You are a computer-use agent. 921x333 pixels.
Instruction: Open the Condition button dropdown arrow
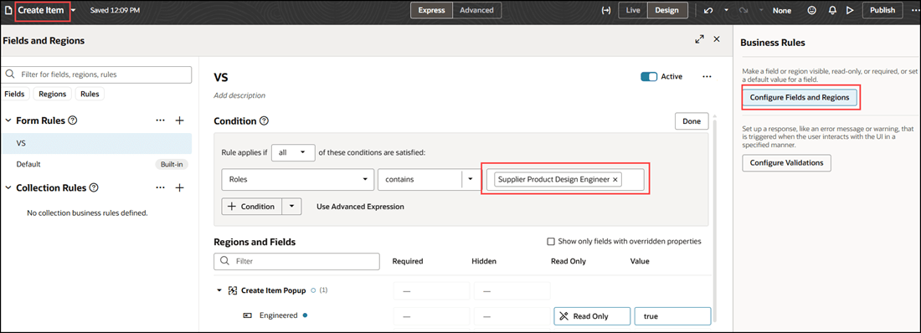click(292, 207)
